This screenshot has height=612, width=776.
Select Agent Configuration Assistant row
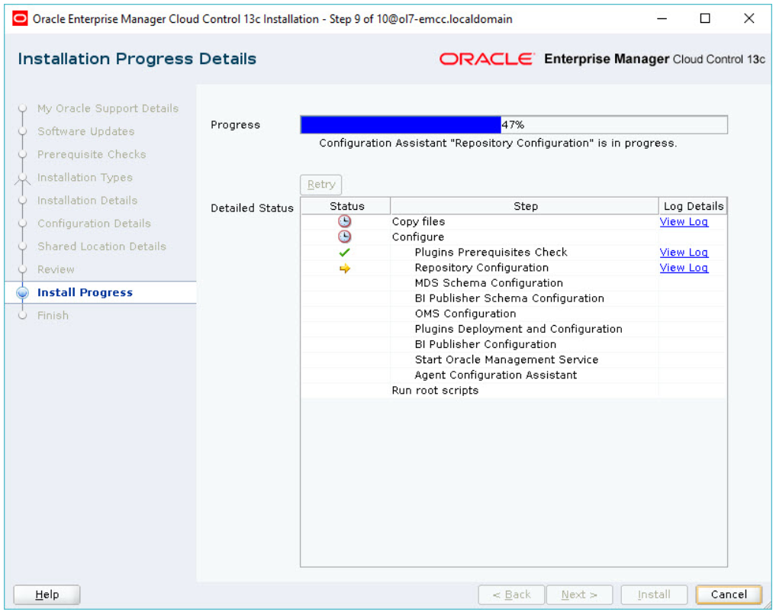point(514,375)
